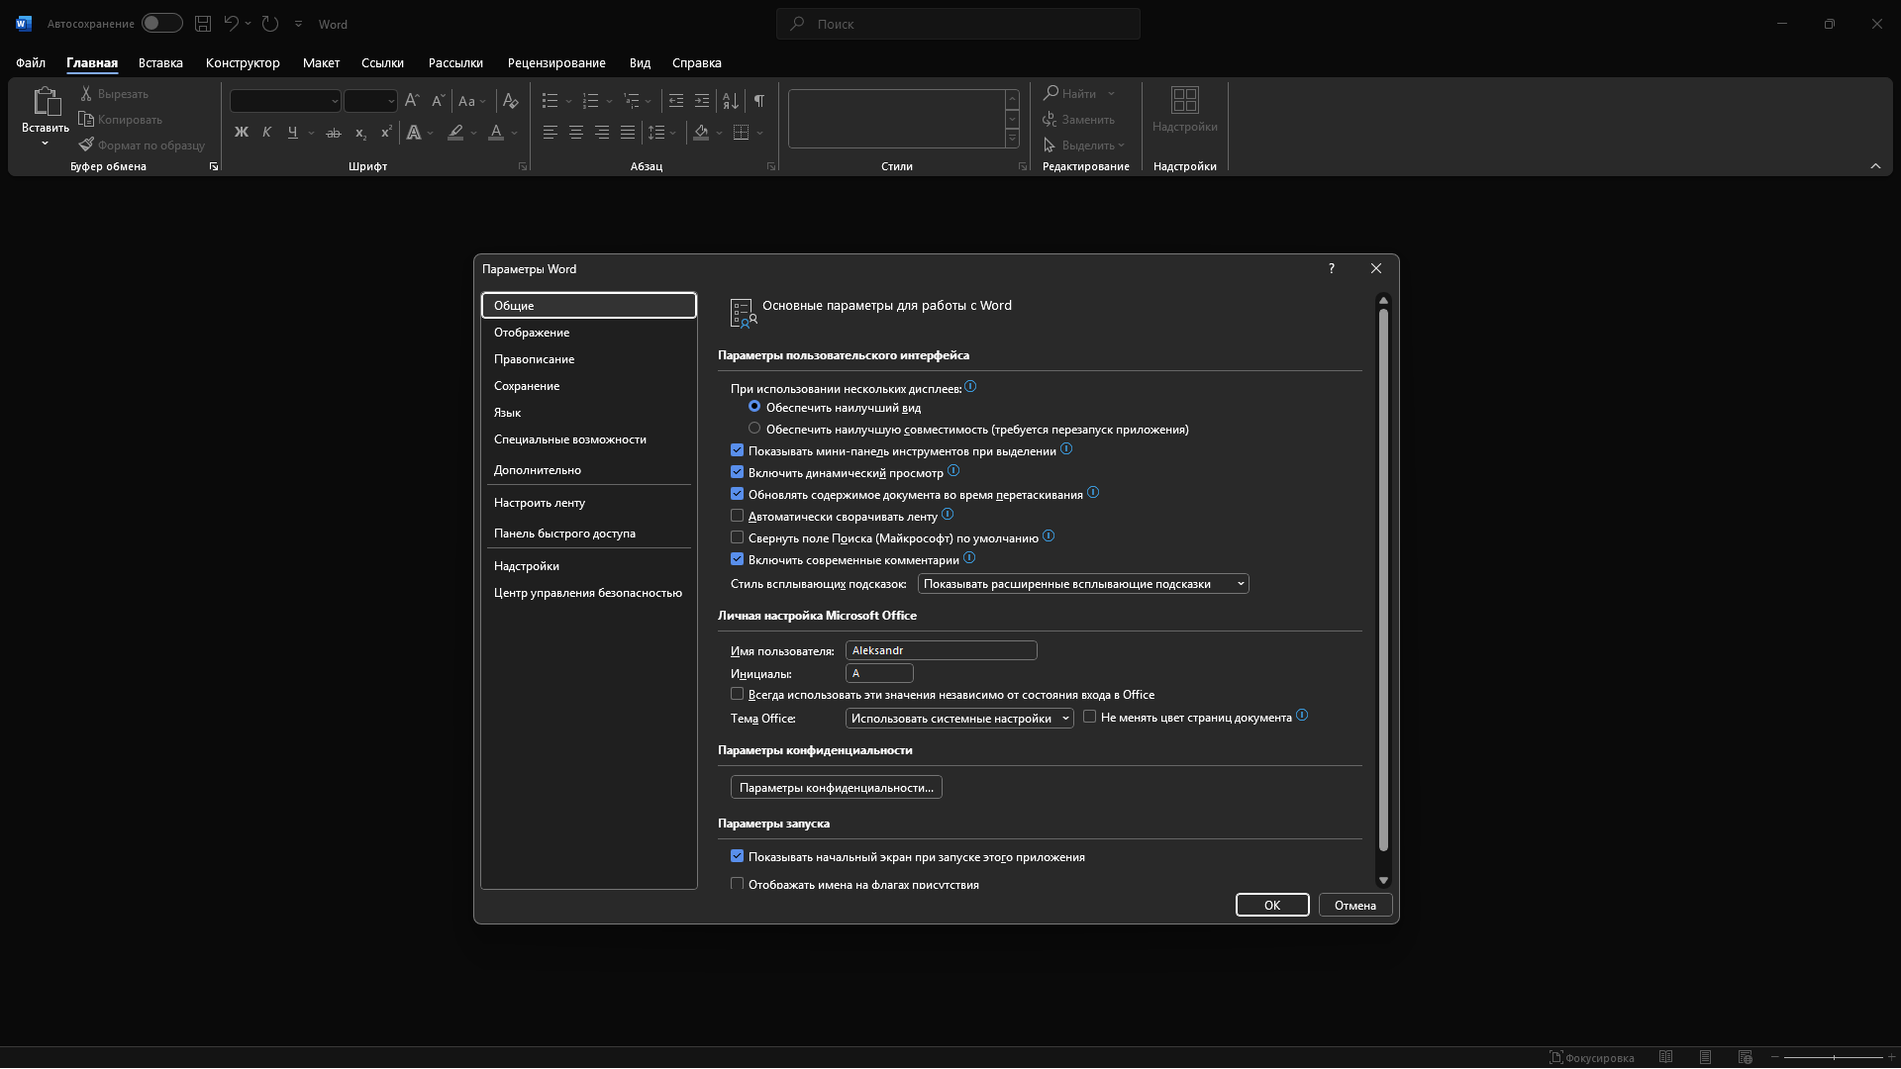Click the show paragraph marks icon
This screenshot has height=1069, width=1901.
point(758,101)
